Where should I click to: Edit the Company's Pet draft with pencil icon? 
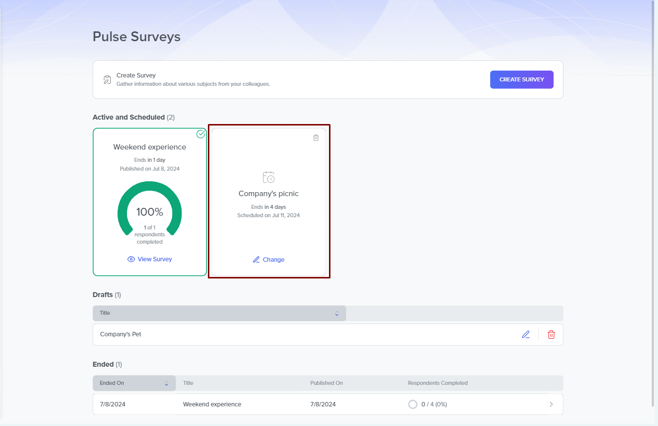click(526, 334)
